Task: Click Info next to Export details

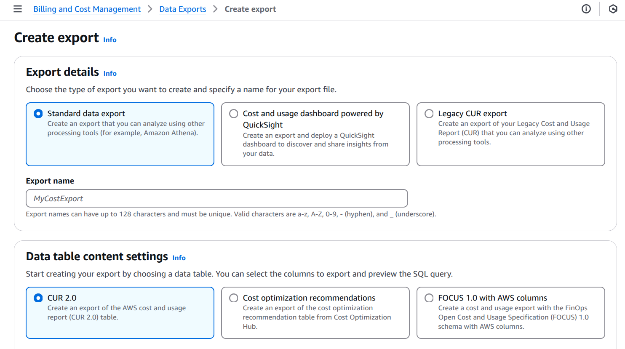Action: (110, 73)
